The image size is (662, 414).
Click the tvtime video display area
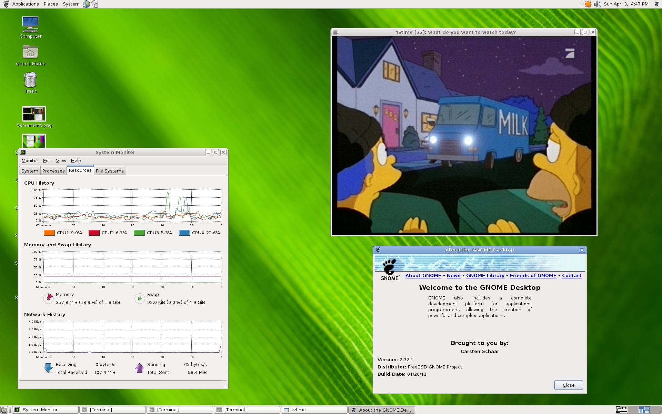[x=464, y=135]
